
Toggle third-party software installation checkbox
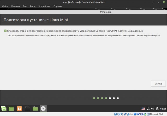pos(5,31)
